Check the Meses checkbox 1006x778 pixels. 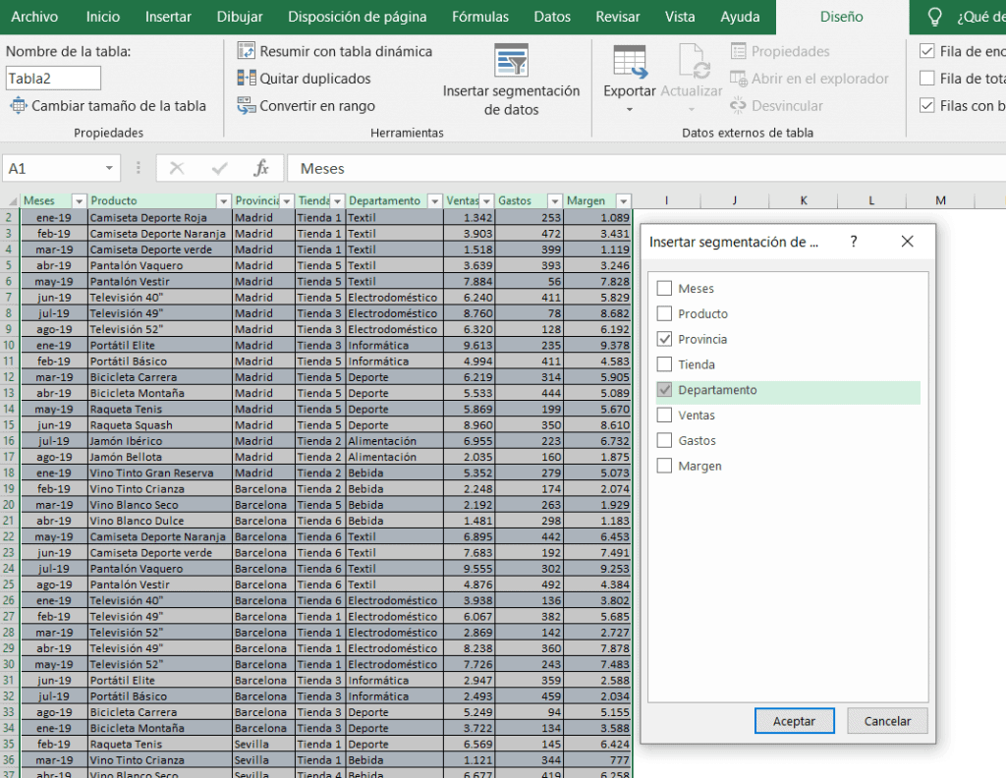click(x=665, y=289)
